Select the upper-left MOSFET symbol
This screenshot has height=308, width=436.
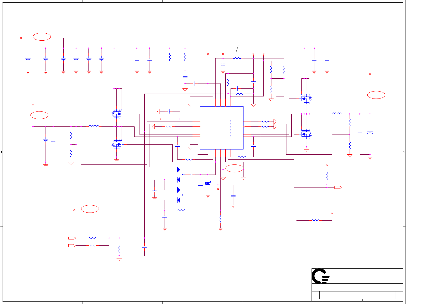(x=117, y=114)
